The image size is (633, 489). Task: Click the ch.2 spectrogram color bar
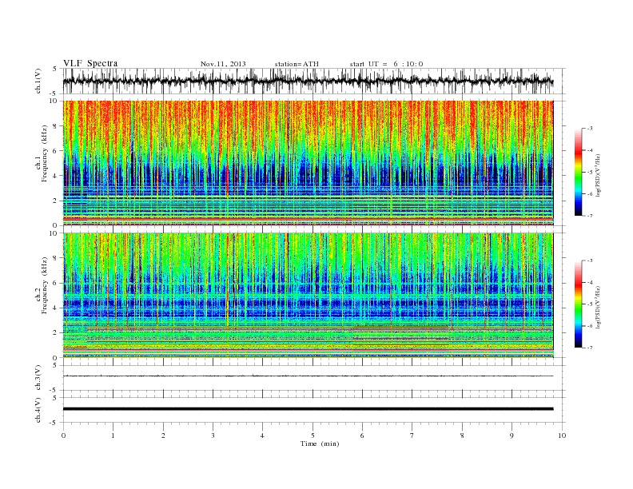coord(578,304)
